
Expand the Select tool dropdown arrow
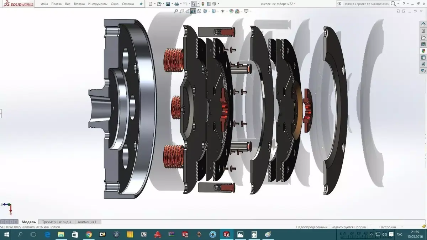pyautogui.click(x=198, y=4)
